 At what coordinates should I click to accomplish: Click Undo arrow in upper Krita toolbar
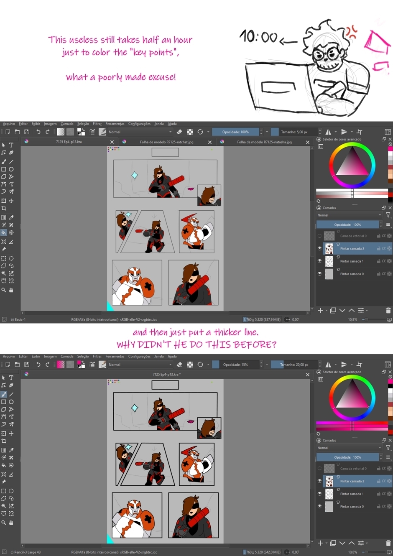point(38,132)
